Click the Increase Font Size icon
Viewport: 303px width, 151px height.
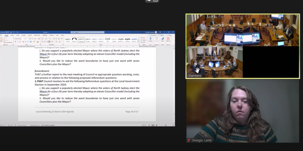point(30,39)
